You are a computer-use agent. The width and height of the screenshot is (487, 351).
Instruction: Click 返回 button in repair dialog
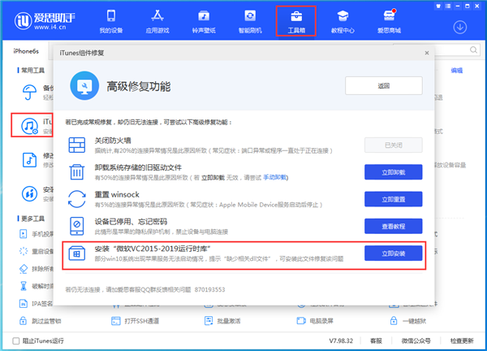[384, 85]
